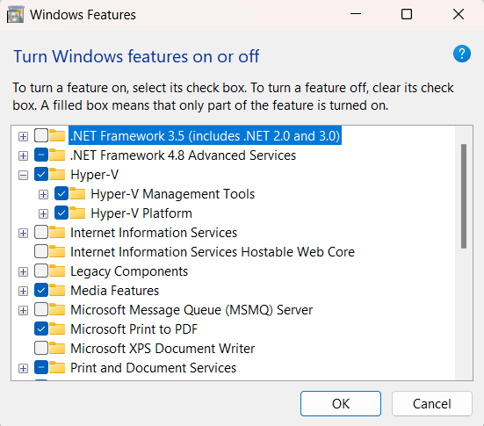This screenshot has width=484, height=426.
Task: Check Microsoft Message Queue Server checkbox
Action: [x=41, y=310]
